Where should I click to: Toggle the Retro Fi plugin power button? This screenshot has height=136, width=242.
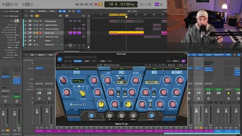point(60,59)
